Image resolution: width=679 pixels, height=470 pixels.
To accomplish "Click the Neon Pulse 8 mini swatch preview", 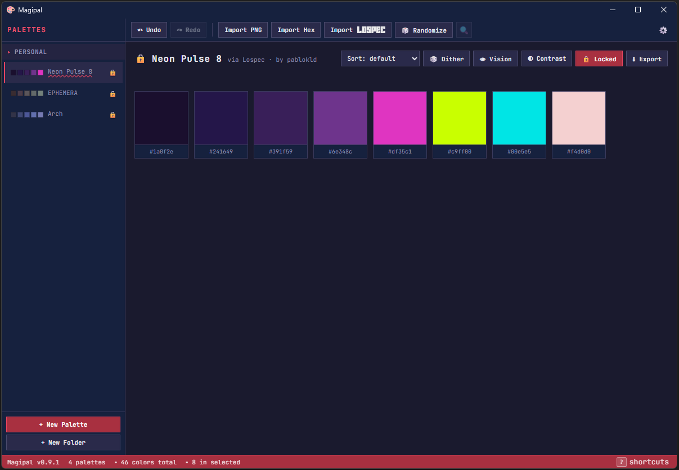I will coord(27,73).
